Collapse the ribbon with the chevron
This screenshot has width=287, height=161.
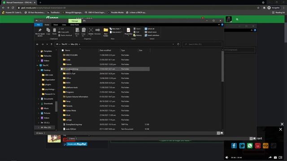click(219, 25)
